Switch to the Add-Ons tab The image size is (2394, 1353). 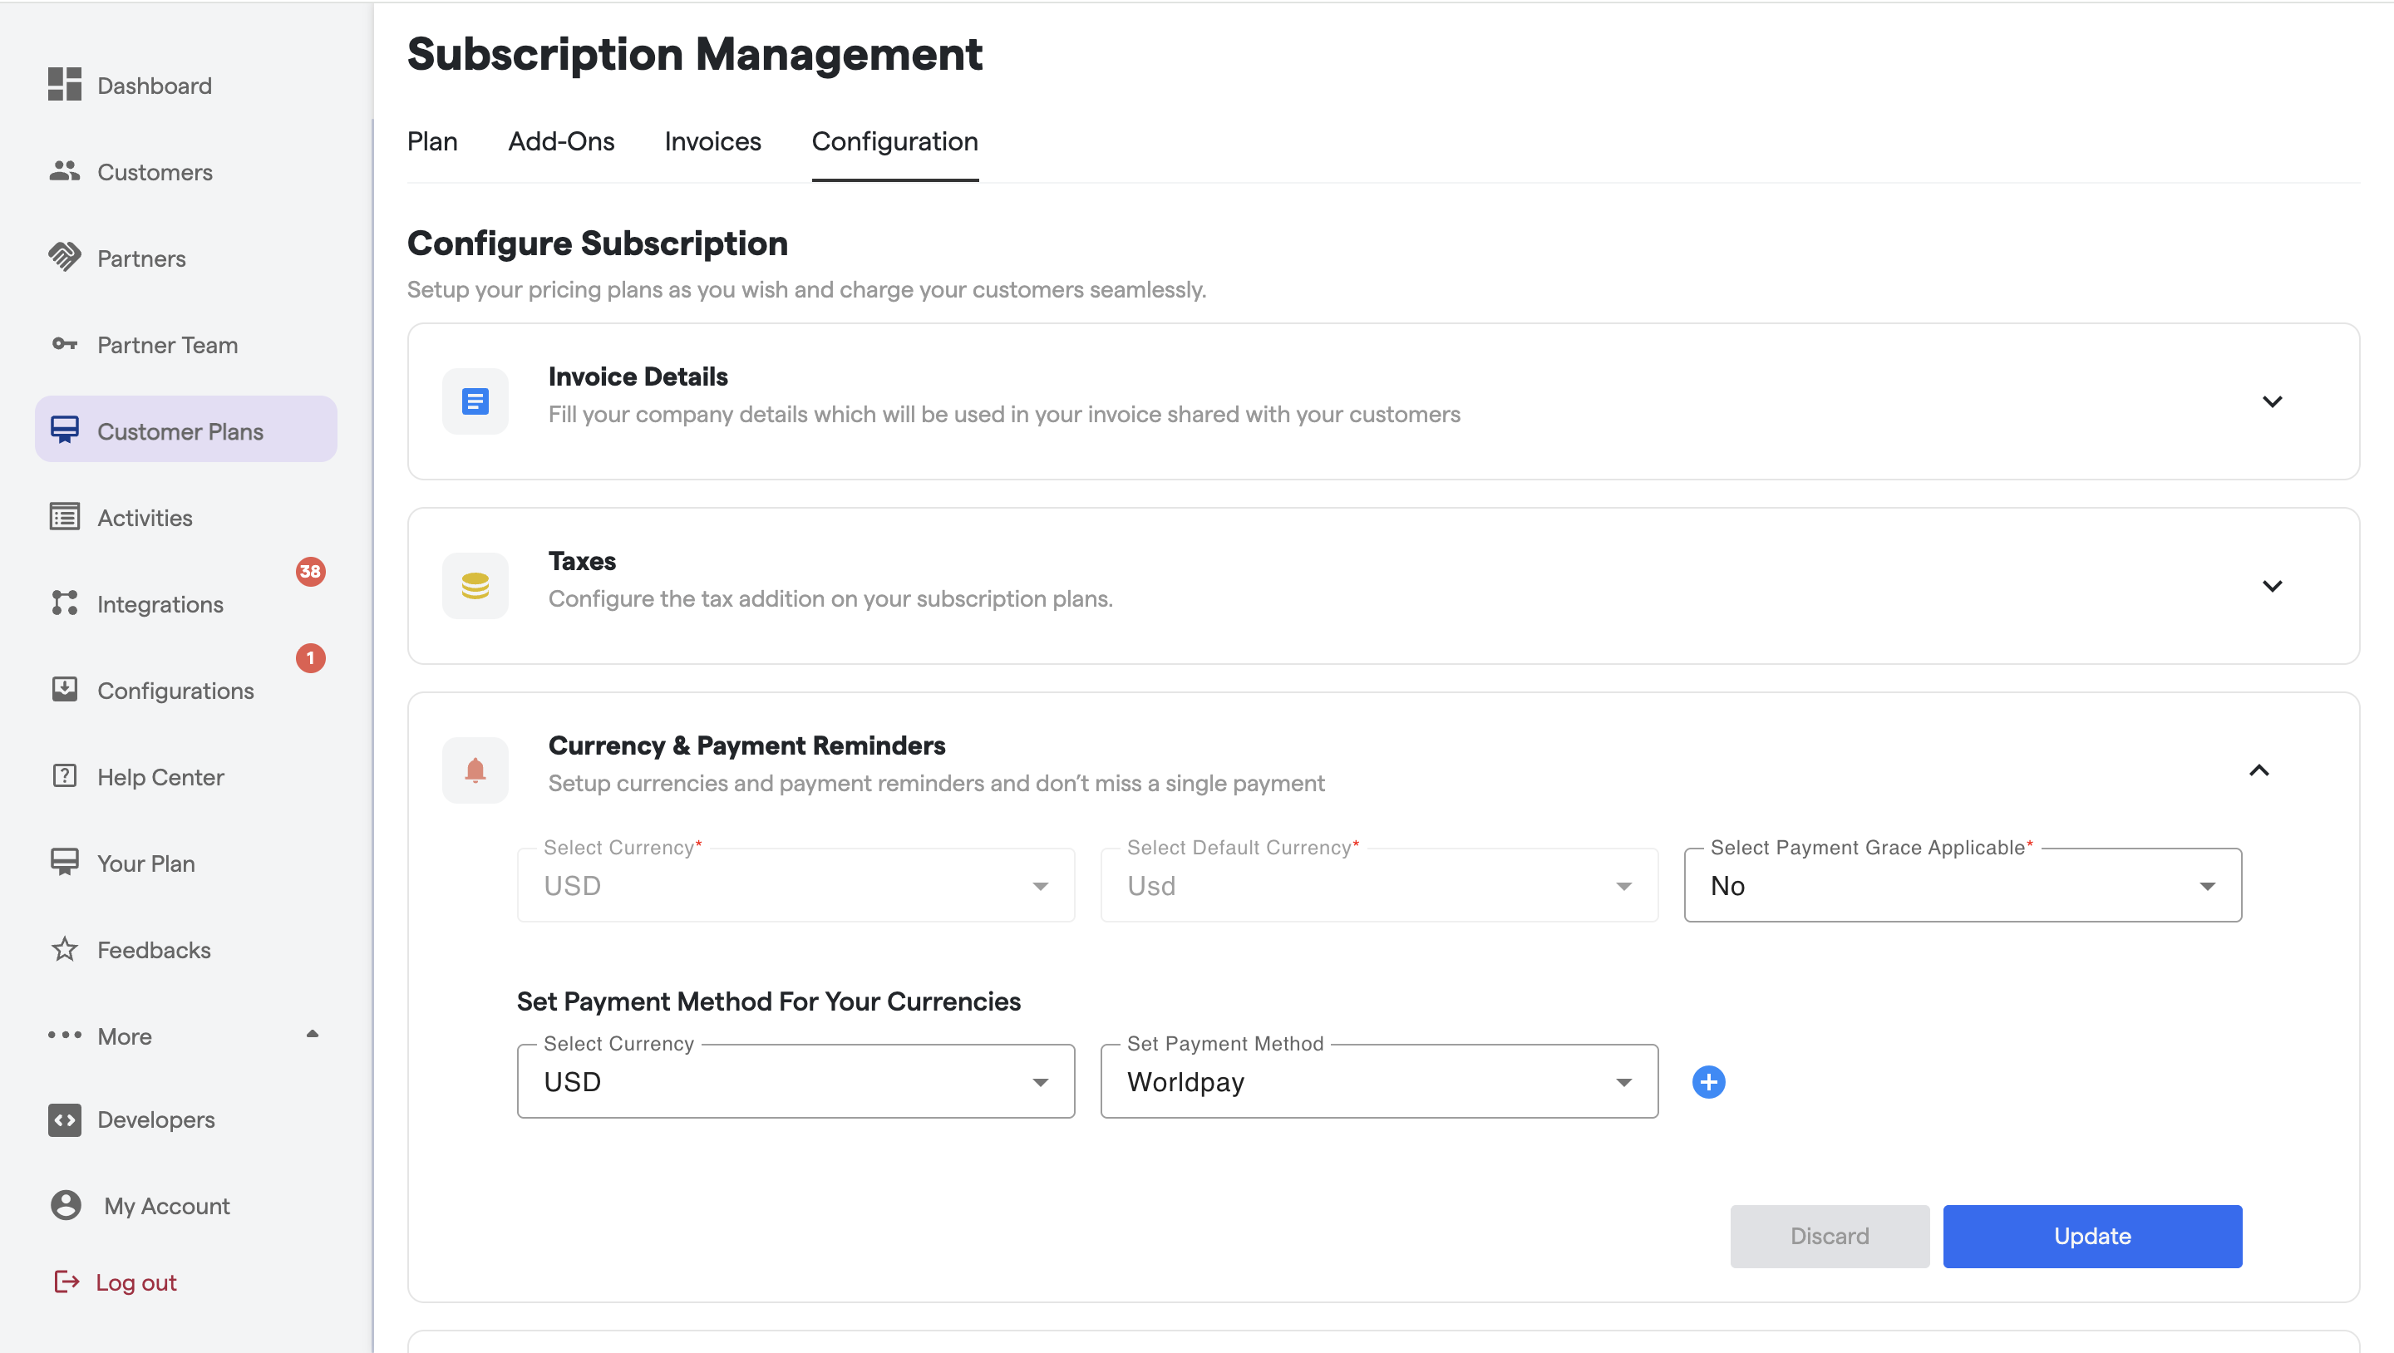560,141
